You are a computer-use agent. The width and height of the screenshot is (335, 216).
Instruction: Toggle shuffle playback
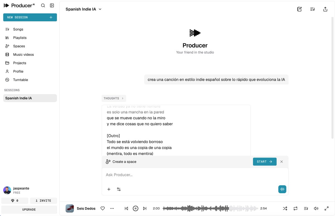[285, 208]
